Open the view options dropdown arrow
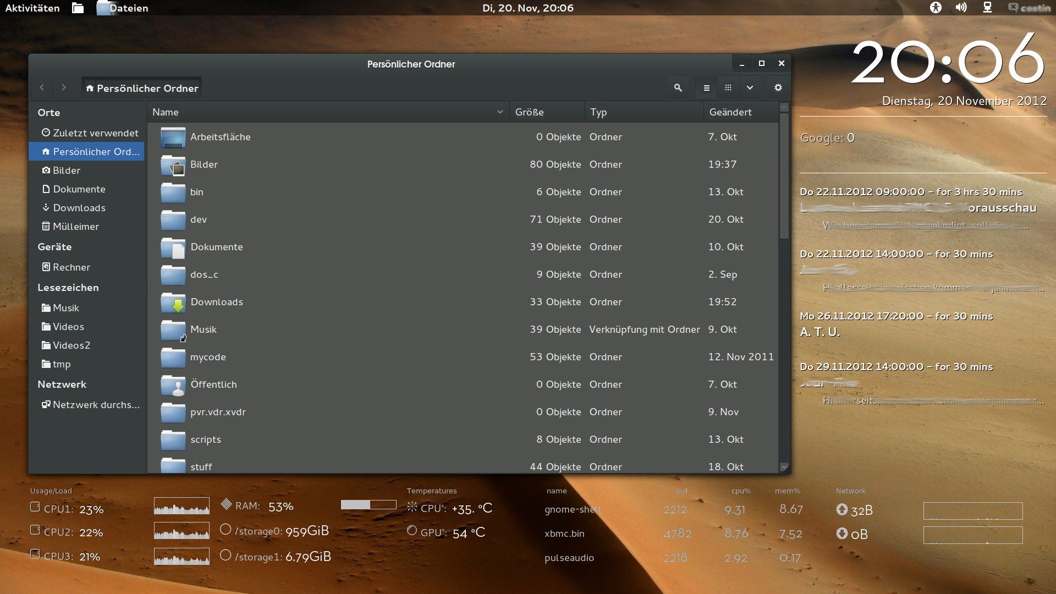 tap(750, 88)
